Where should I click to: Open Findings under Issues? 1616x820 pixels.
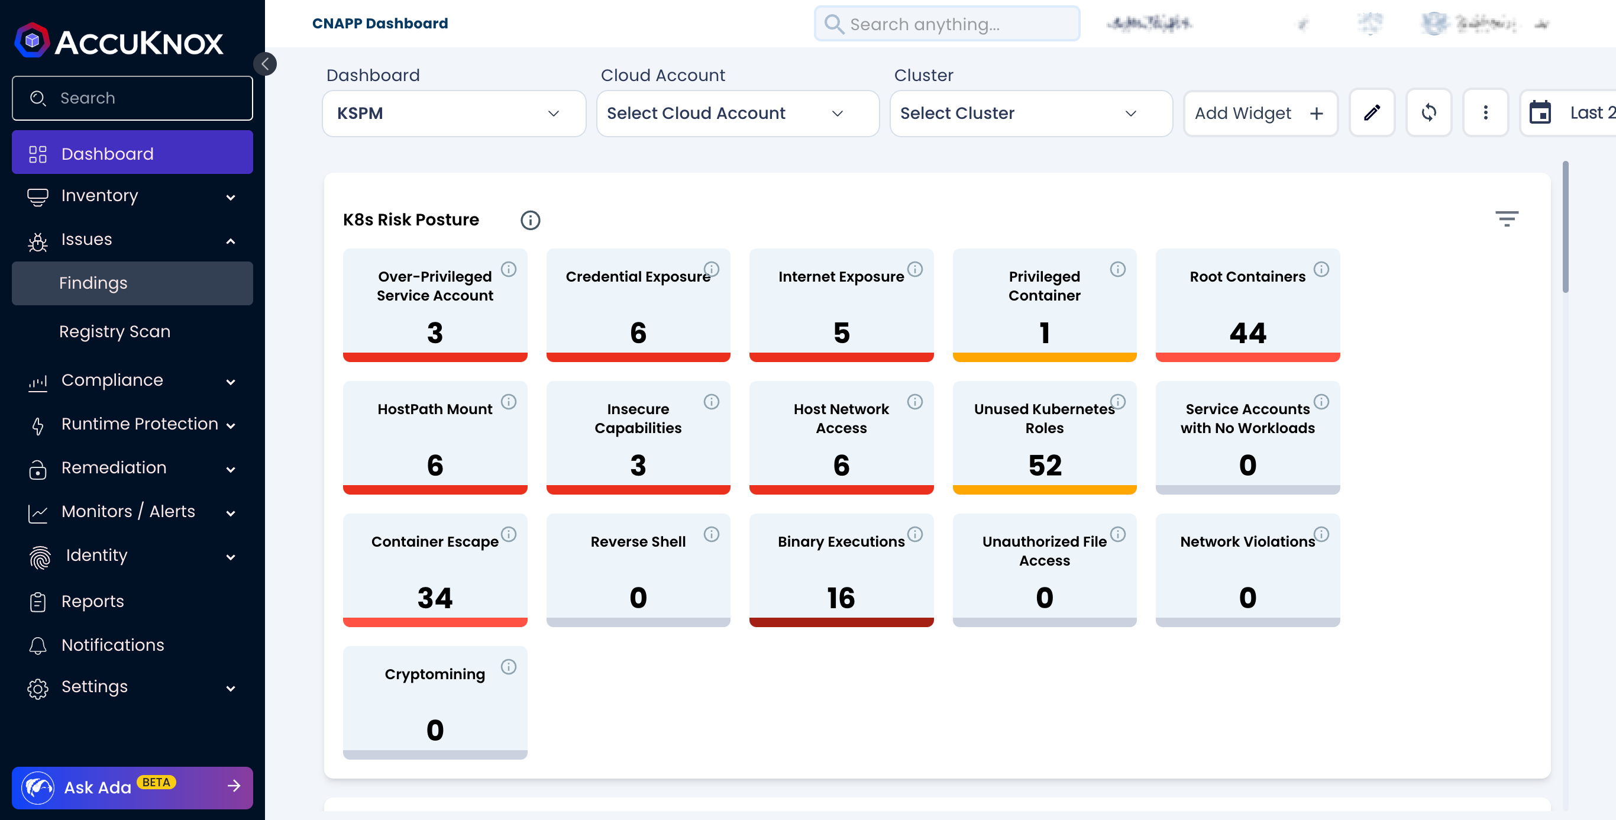[x=132, y=283]
